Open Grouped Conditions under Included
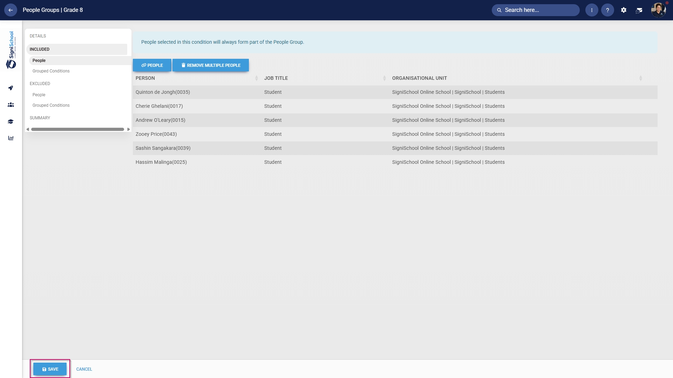Image resolution: width=673 pixels, height=378 pixels. pos(51,71)
